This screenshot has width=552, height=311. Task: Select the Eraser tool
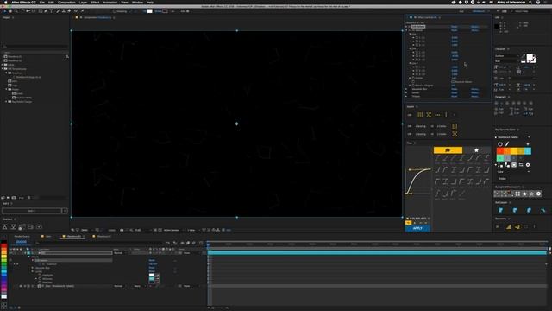(69, 11)
